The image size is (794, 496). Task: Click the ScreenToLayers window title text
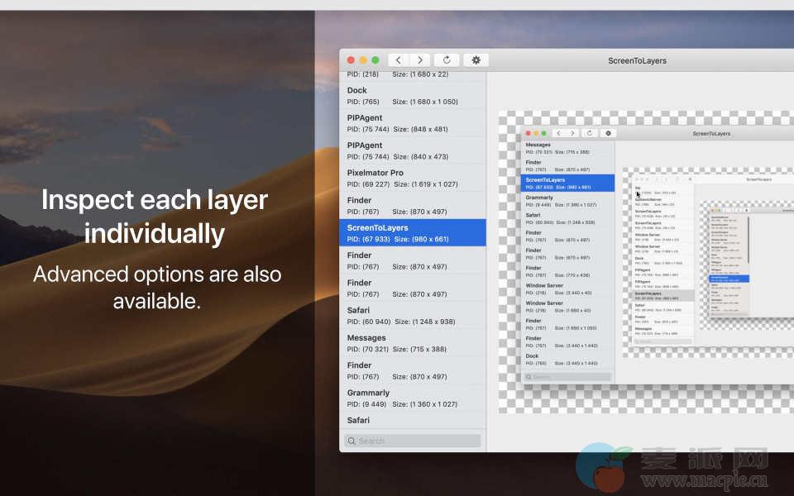[637, 60]
